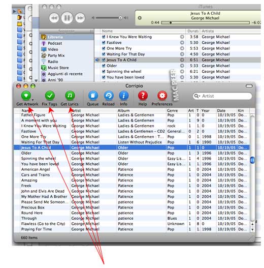
Task: Open the blue Info icon
Action: (123, 96)
